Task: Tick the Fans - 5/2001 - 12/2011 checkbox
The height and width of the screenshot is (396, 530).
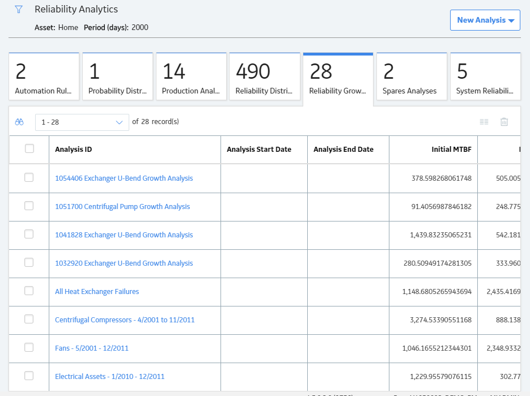Action: pyautogui.click(x=29, y=347)
